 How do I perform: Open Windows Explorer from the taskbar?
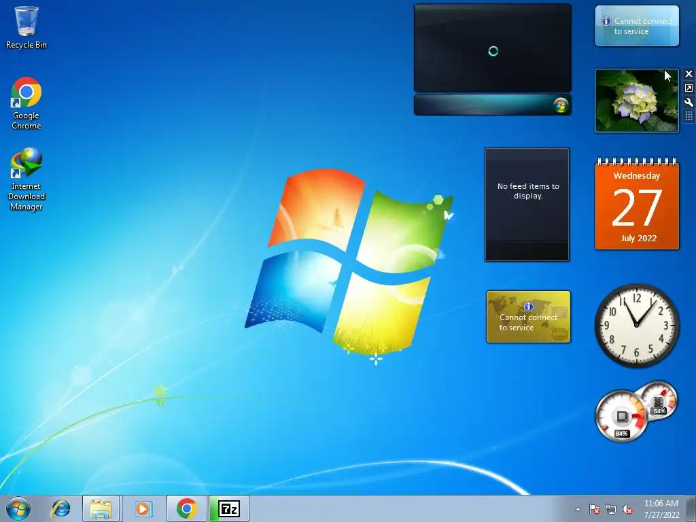coord(101,508)
